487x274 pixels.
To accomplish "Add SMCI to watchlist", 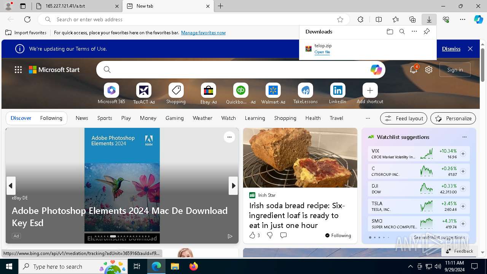I will [463, 224].
